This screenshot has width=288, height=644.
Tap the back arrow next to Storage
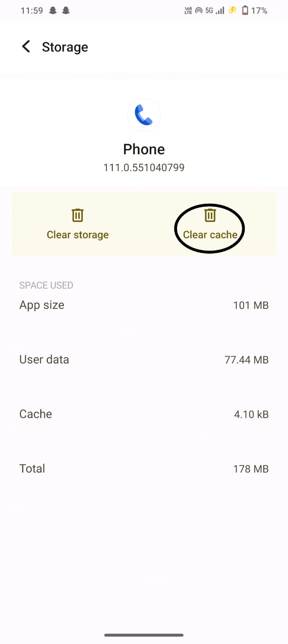pyautogui.click(x=26, y=47)
